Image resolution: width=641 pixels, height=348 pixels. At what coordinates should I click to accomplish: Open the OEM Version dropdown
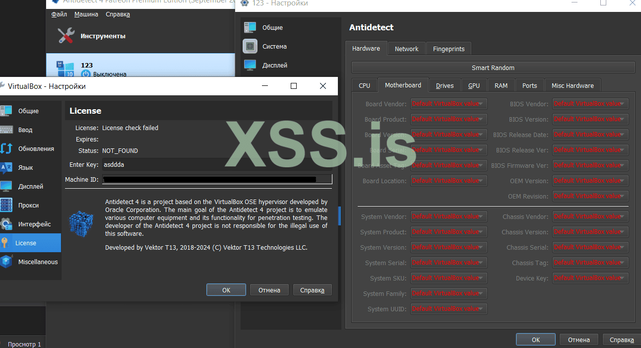[590, 181]
